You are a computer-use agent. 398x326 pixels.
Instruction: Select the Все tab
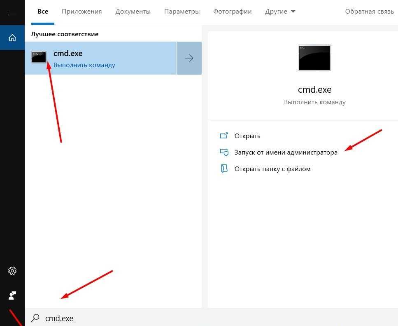(43, 12)
